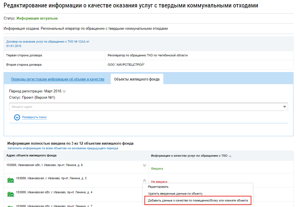The image size is (298, 207).
Task: Select the Объекты жилищного фонда tab
Action: pyautogui.click(x=137, y=79)
